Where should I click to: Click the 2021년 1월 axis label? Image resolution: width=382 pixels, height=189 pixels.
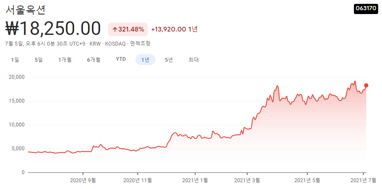point(195,180)
